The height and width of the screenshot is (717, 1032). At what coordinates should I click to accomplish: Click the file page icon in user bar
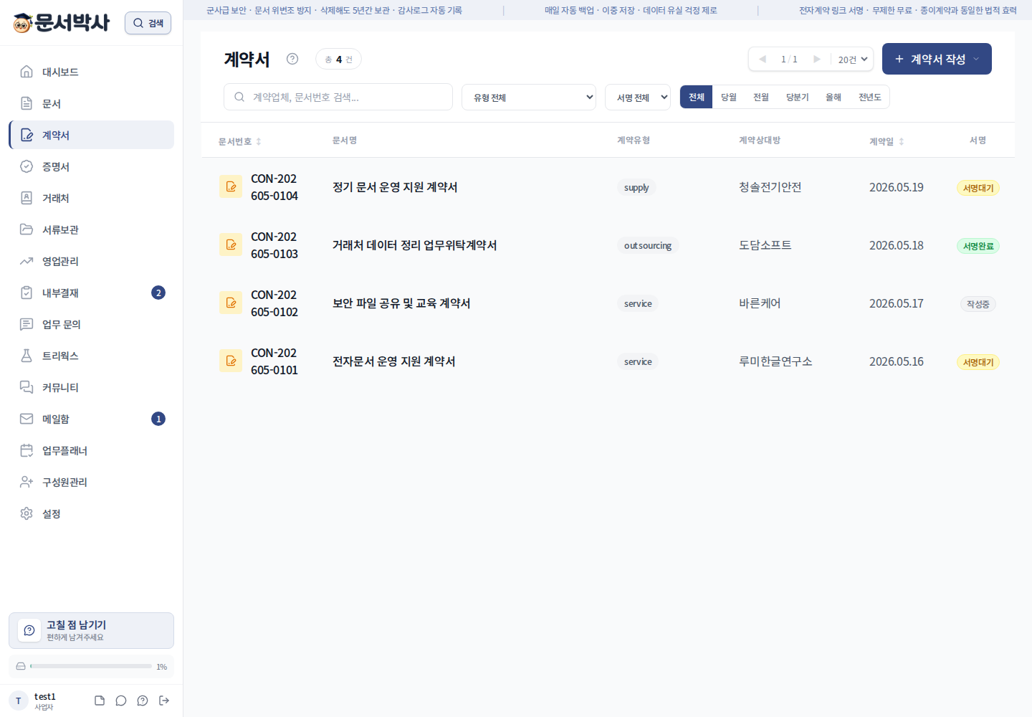[100, 701]
